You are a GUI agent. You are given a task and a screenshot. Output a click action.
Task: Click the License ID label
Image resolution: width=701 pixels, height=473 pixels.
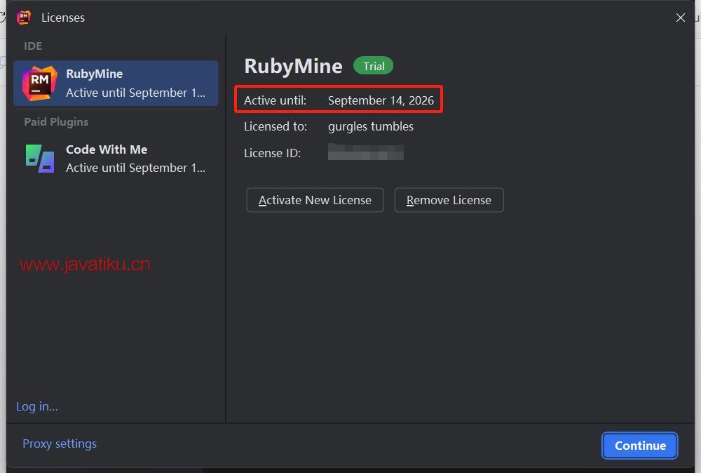pos(272,153)
